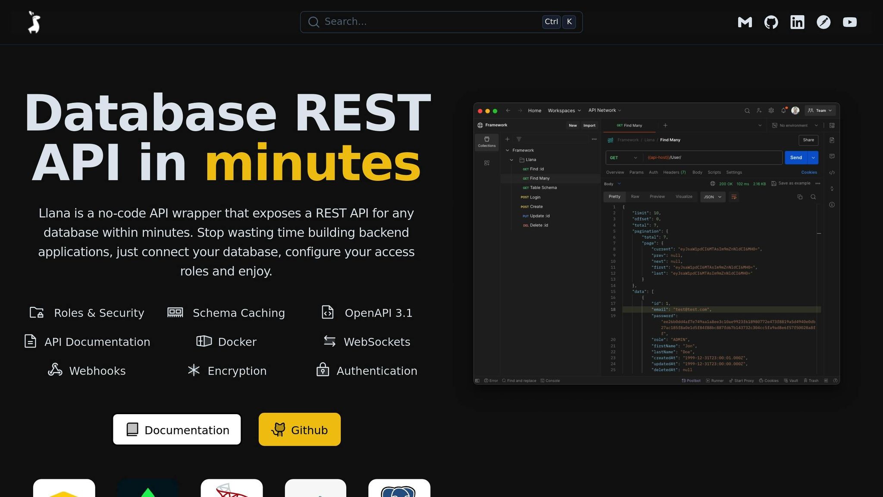This screenshot has width=883, height=497.
Task: Open the LinkedIn icon link
Action: coord(797,22)
